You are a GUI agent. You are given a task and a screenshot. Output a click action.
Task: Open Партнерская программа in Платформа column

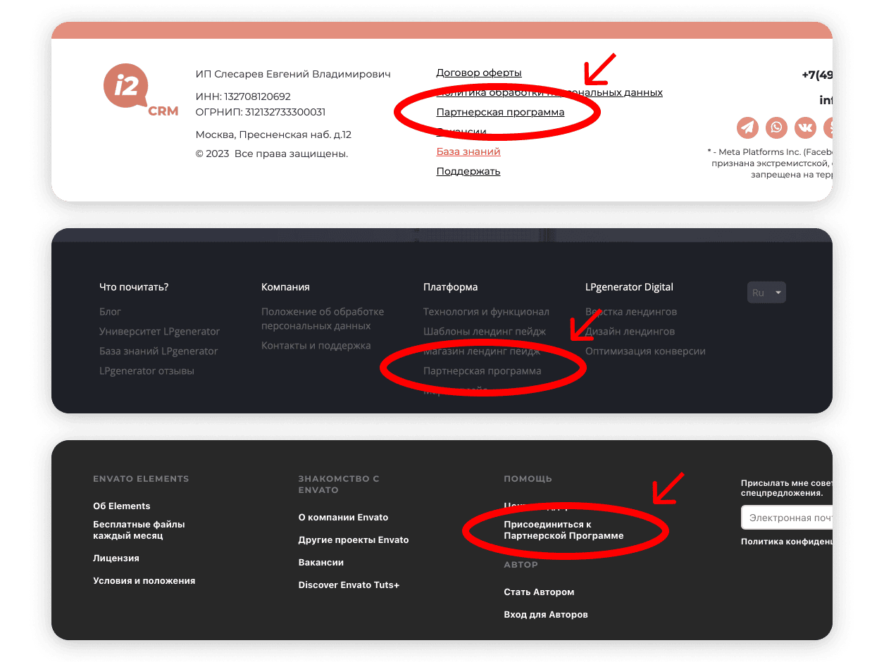click(x=483, y=370)
